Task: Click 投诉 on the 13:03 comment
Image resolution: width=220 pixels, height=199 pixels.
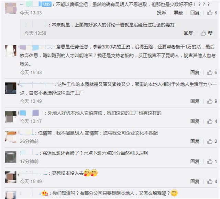Action: (162, 13)
